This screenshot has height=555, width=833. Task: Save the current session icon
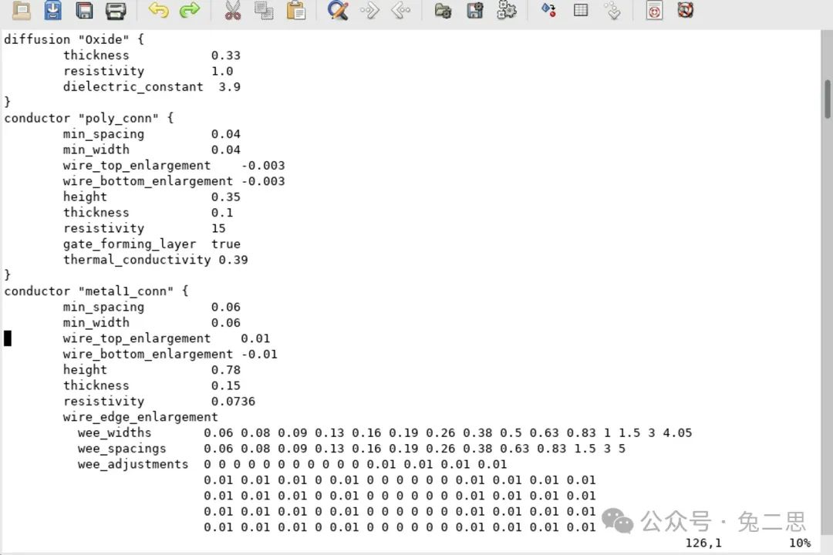pos(474,10)
